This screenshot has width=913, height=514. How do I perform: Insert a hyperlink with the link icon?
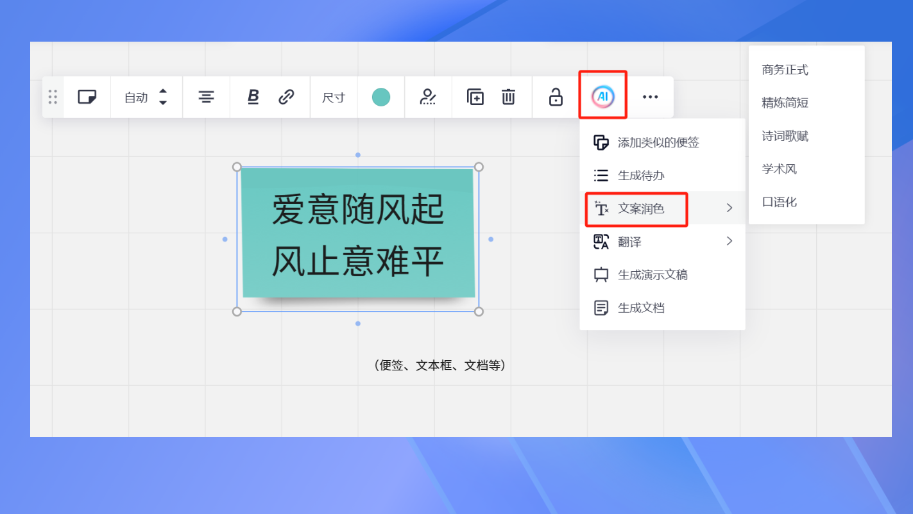point(286,97)
